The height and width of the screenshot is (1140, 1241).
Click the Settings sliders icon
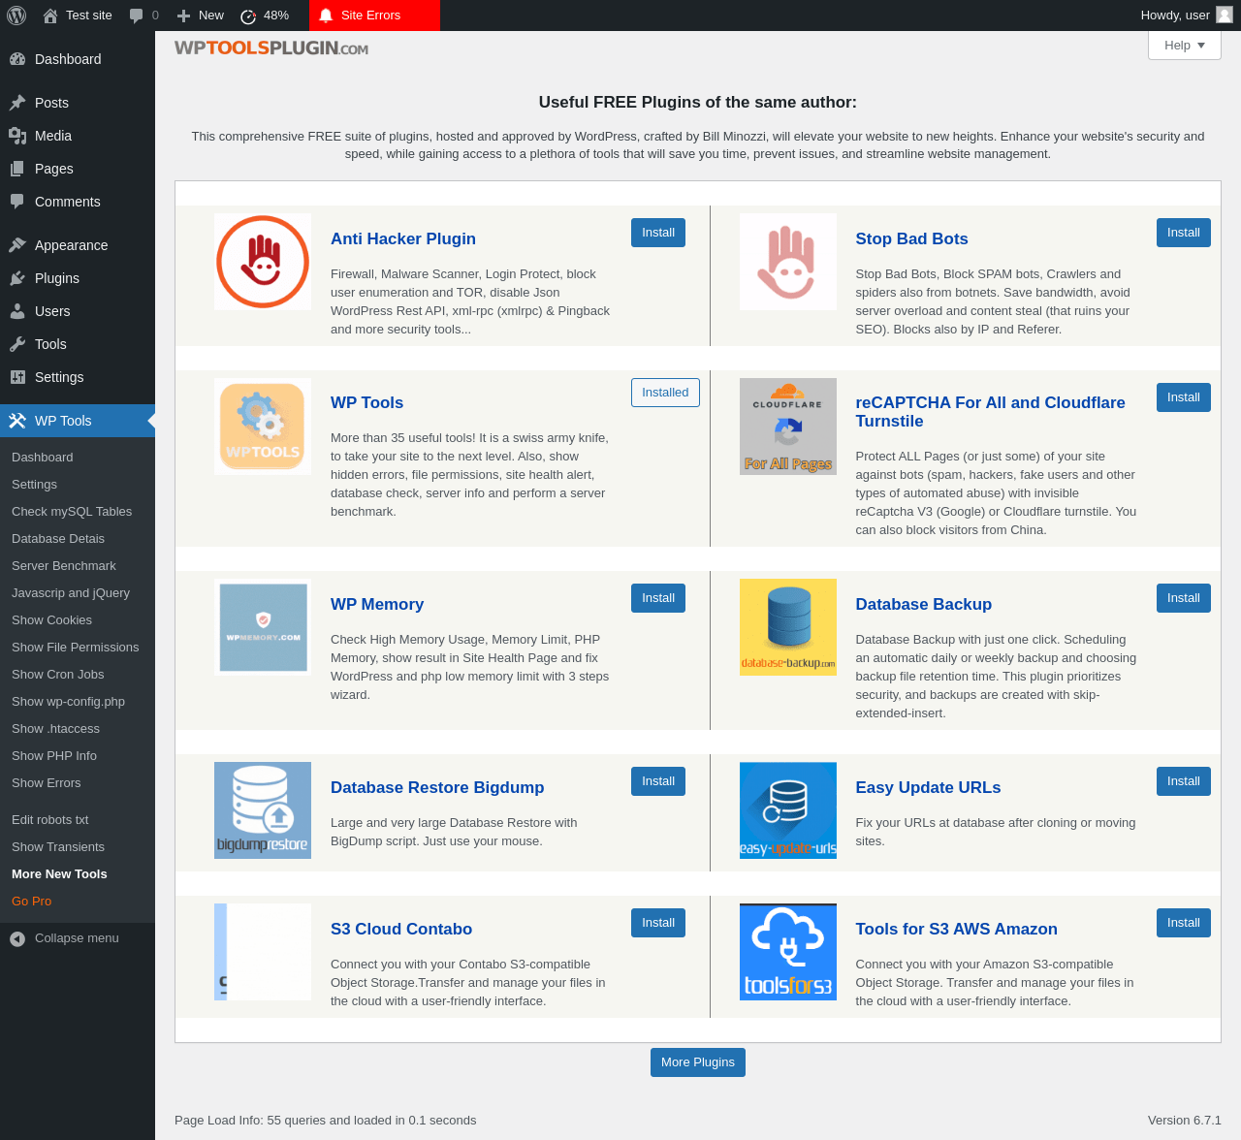coord(17,377)
